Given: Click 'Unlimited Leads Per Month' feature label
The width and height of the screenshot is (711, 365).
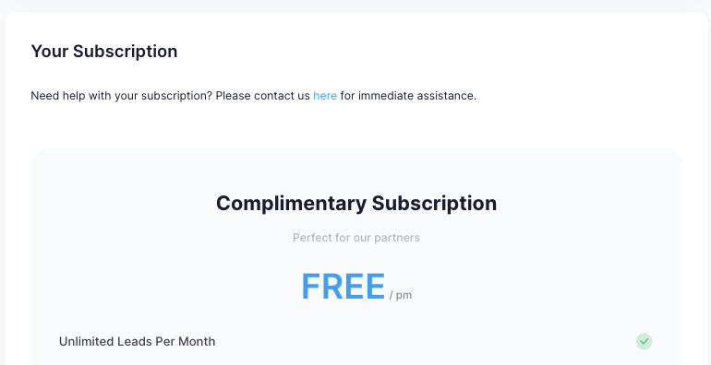Looking at the screenshot, I should 137,341.
